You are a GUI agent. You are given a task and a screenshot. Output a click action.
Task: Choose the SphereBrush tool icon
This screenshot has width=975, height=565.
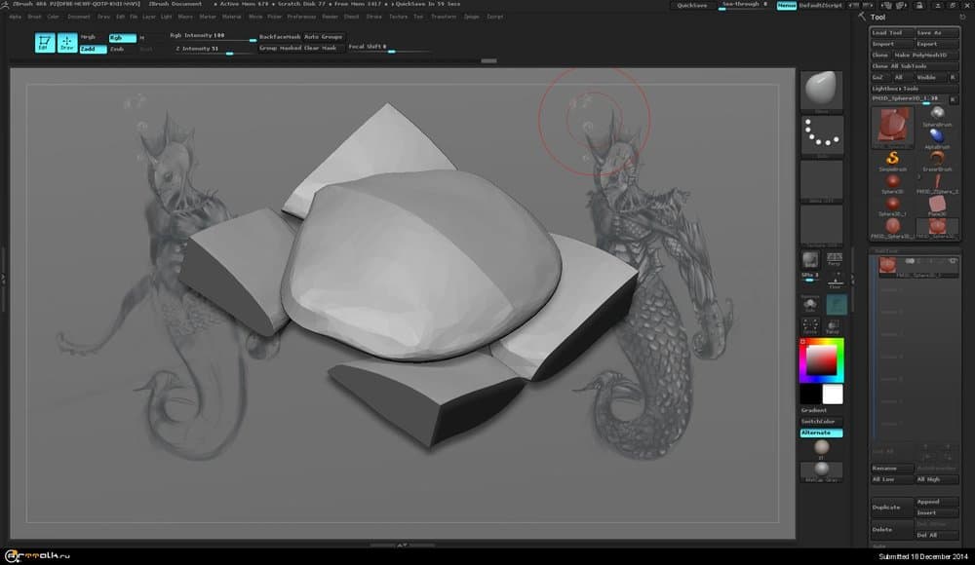tap(937, 114)
